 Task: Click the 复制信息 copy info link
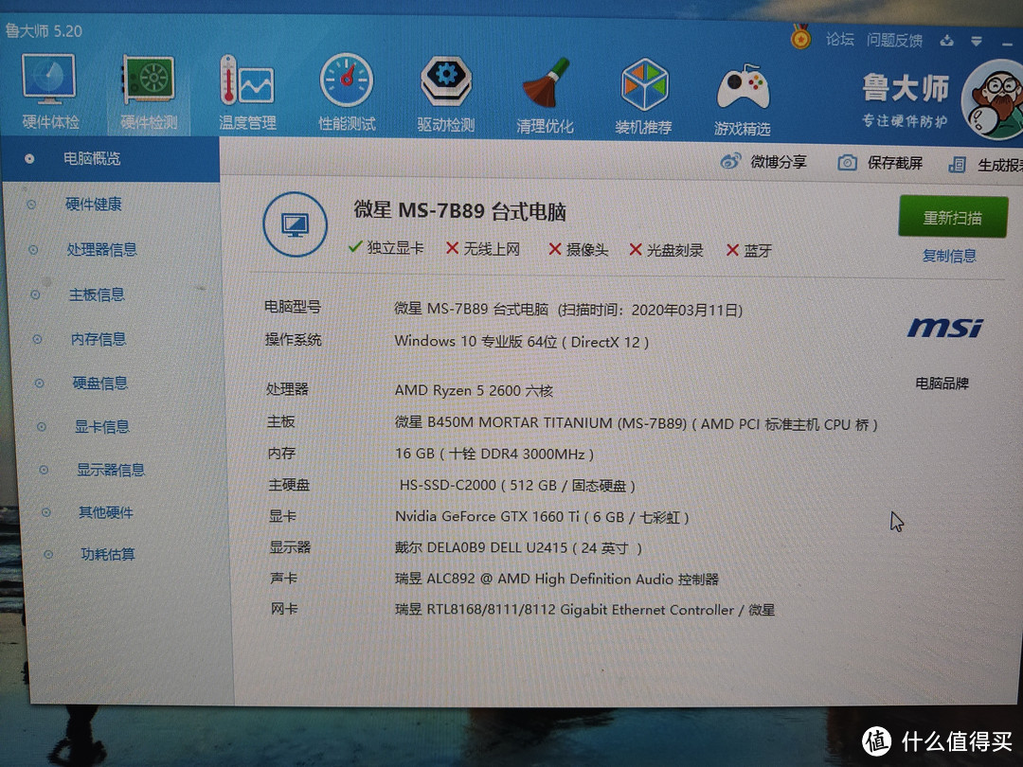point(949,256)
